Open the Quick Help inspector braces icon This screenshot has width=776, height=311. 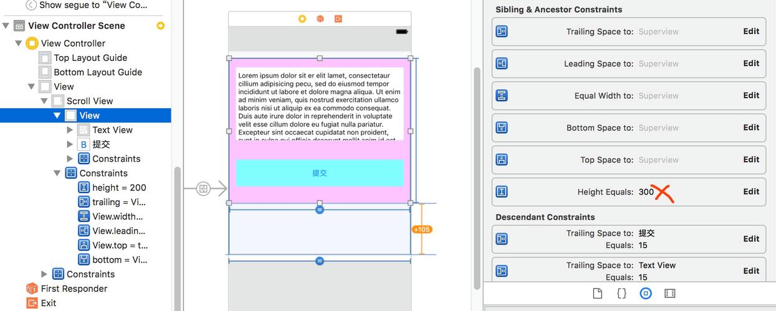[x=621, y=294]
